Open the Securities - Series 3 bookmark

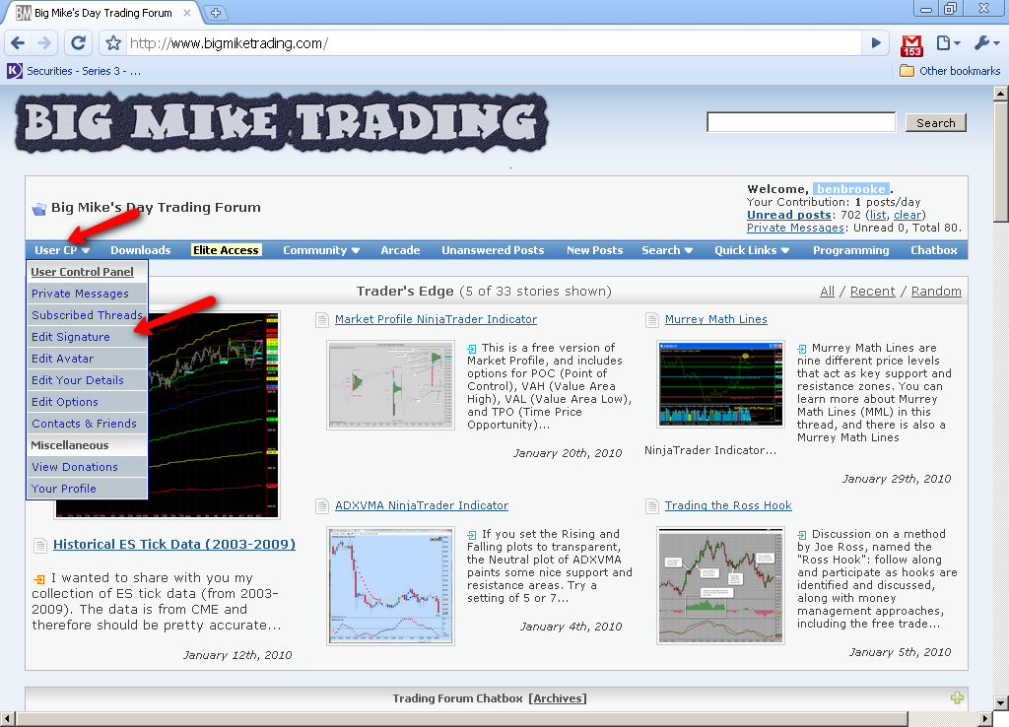pyautogui.click(x=74, y=71)
